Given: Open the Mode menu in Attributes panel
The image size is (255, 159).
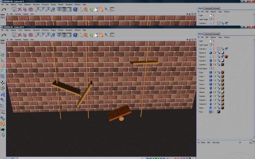Looking at the screenshot, I should pos(203,142).
